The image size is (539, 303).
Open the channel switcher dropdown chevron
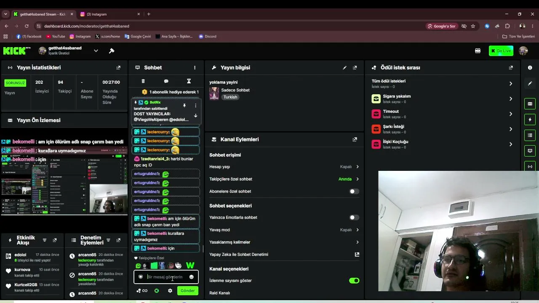[x=96, y=51]
